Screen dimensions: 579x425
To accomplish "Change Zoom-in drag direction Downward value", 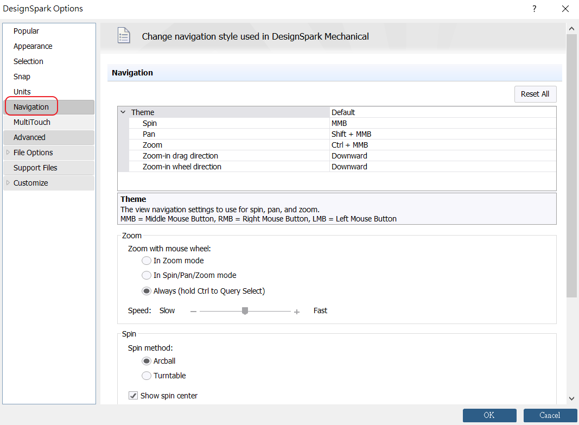I will pos(443,156).
